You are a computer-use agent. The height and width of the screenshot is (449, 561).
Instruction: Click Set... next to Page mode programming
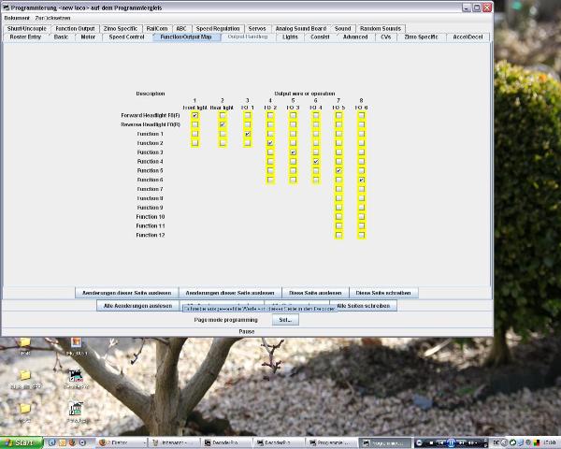pos(285,320)
